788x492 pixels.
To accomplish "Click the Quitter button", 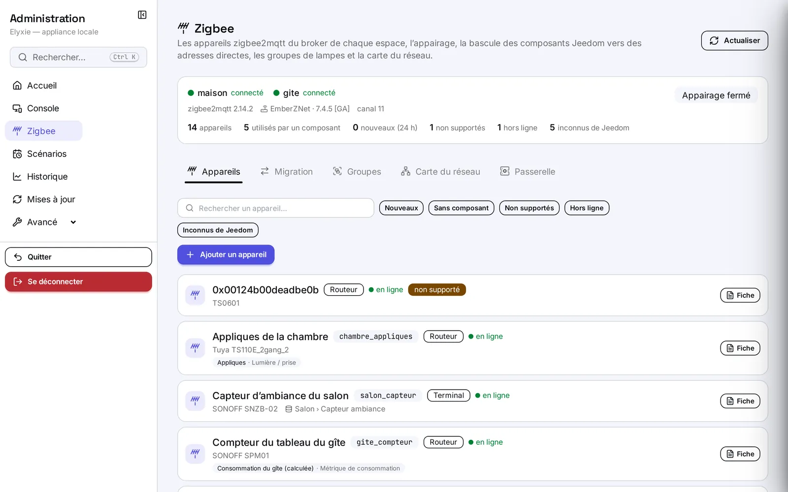I will pyautogui.click(x=78, y=257).
